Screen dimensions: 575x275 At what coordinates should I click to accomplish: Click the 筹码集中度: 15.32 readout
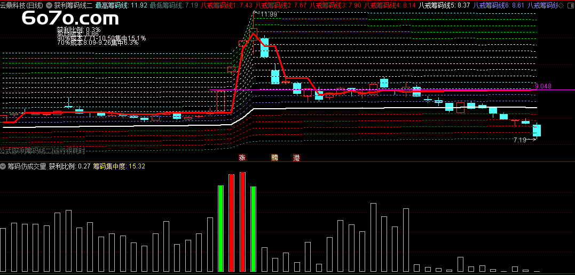point(119,166)
